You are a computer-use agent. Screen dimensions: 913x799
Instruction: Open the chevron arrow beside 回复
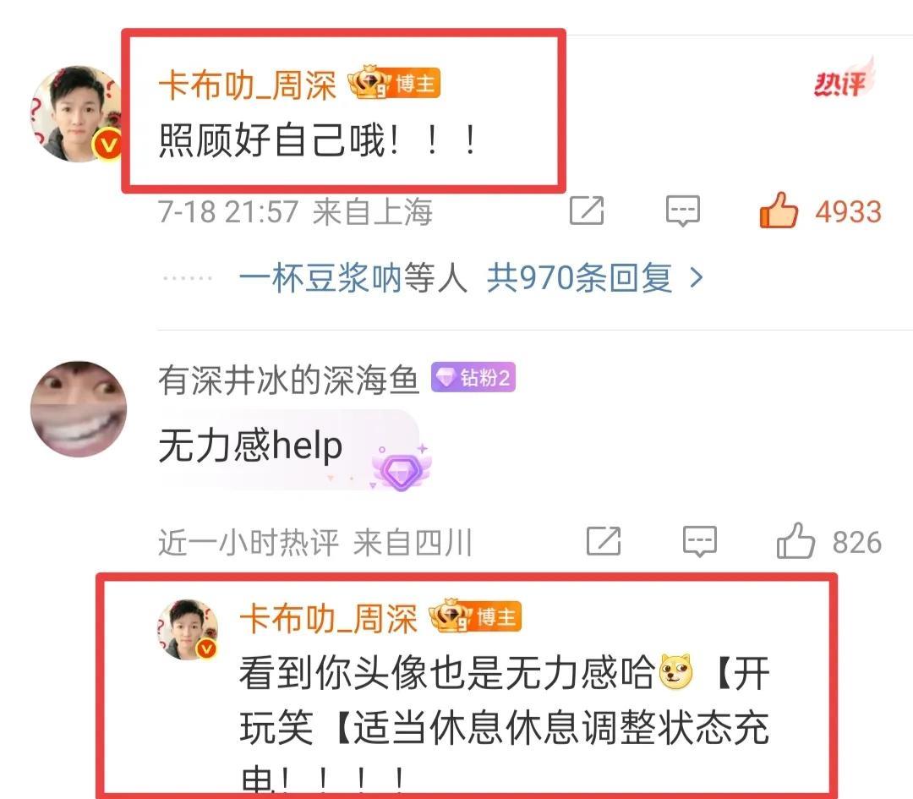pos(696,278)
